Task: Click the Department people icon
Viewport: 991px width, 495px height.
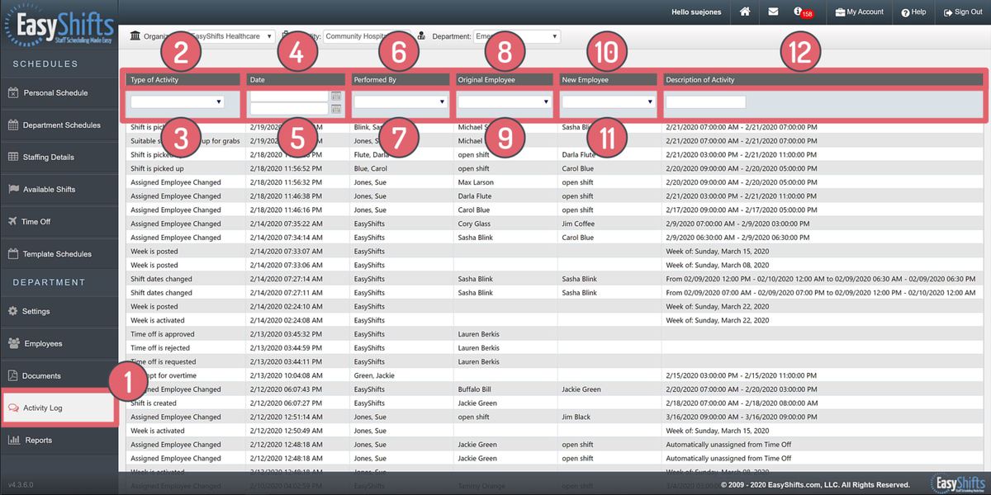Action: click(422, 36)
